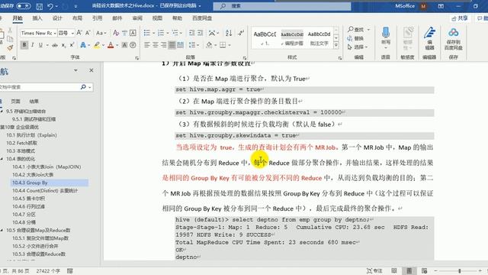Click the Align Left icon
Screen dimensions: 488x275
pos(147,45)
